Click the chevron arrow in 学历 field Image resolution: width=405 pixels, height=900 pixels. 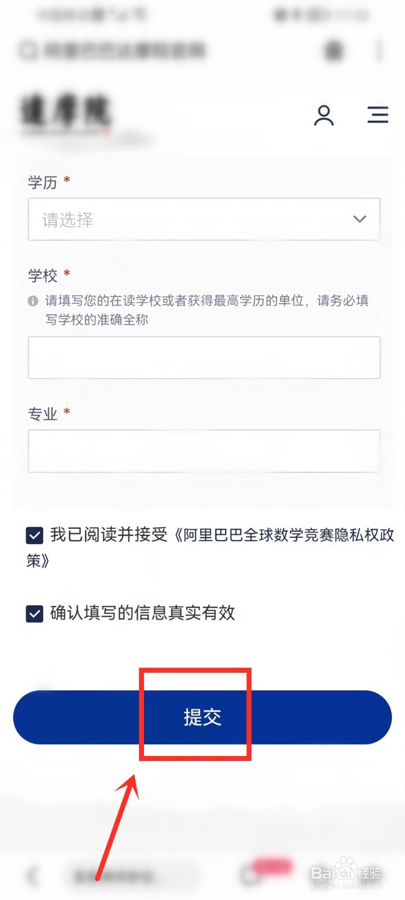click(x=359, y=219)
